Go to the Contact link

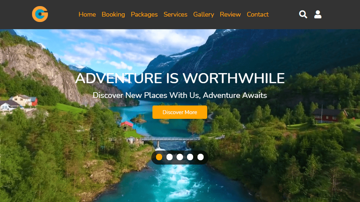pos(258,14)
